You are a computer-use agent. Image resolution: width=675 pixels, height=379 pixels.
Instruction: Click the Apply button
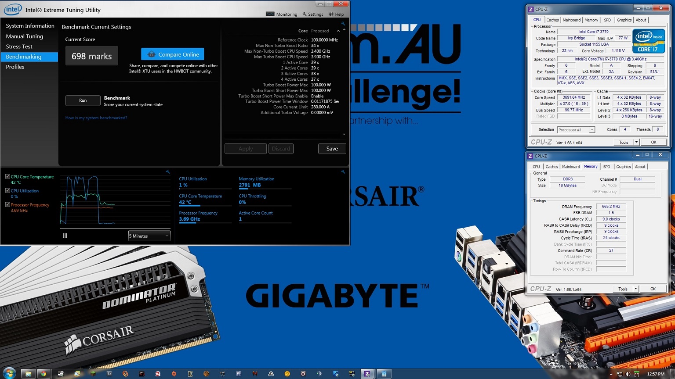click(x=246, y=149)
